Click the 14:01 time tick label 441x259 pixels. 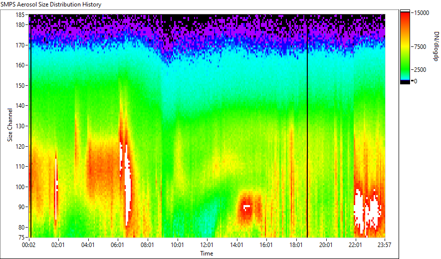[236, 245]
